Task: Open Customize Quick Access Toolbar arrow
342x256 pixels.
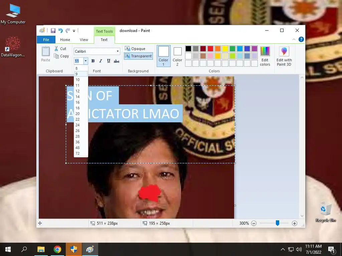Action: [x=74, y=31]
